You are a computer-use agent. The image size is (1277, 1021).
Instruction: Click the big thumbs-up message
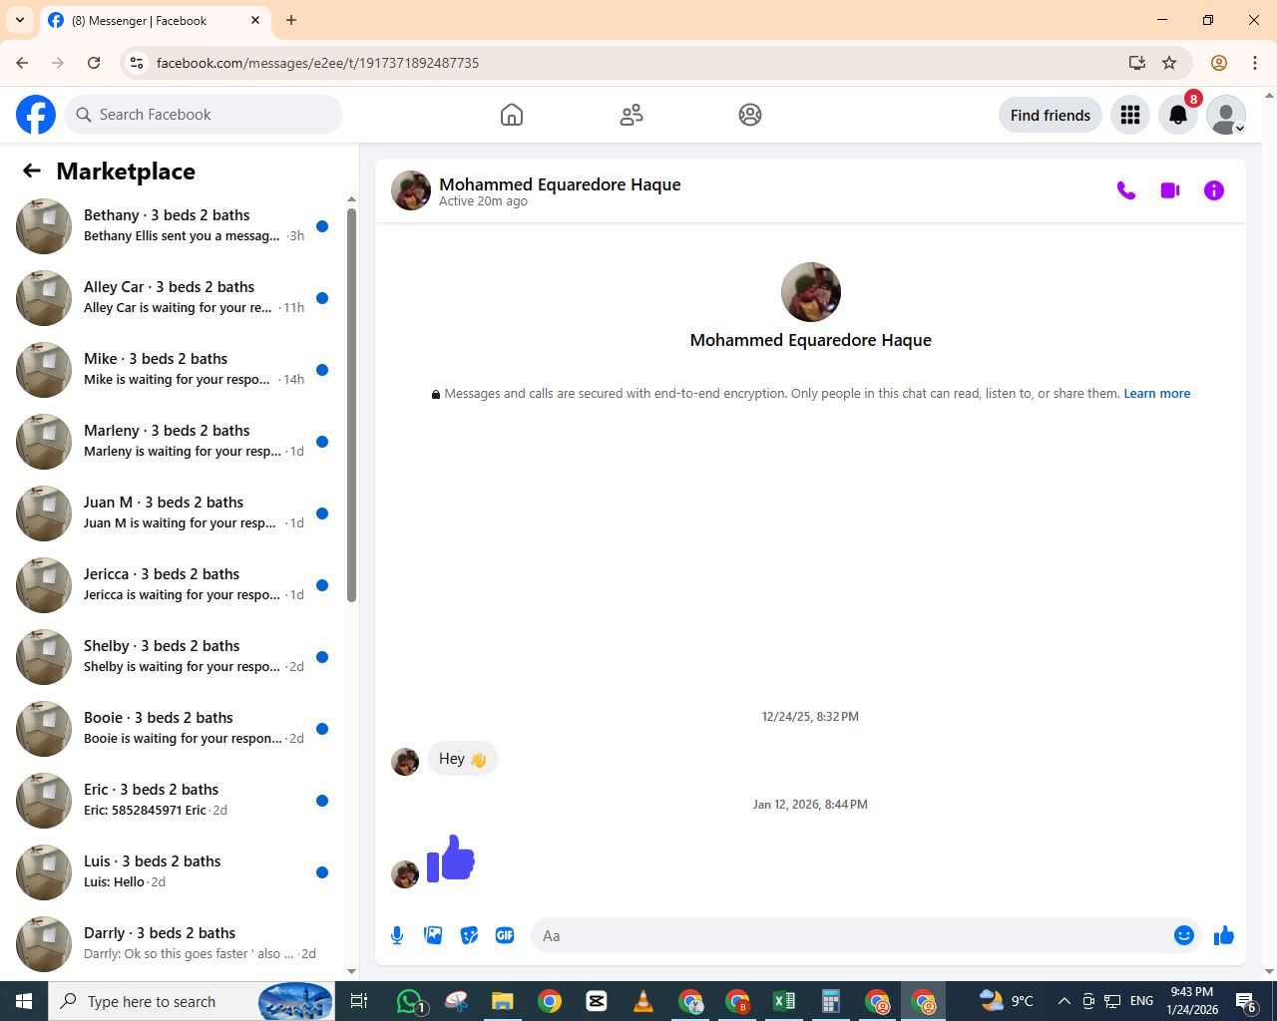(451, 858)
